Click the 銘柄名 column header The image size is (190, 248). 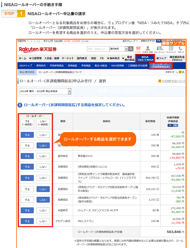[x=106, y=121]
